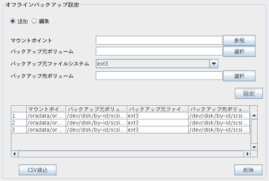Click the table's scroll right arrow
Viewport: 269px width, 181px height.
(x=247, y=154)
